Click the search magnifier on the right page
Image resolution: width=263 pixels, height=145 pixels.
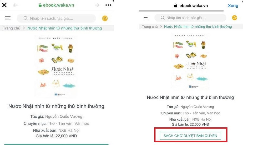[x=163, y=18]
